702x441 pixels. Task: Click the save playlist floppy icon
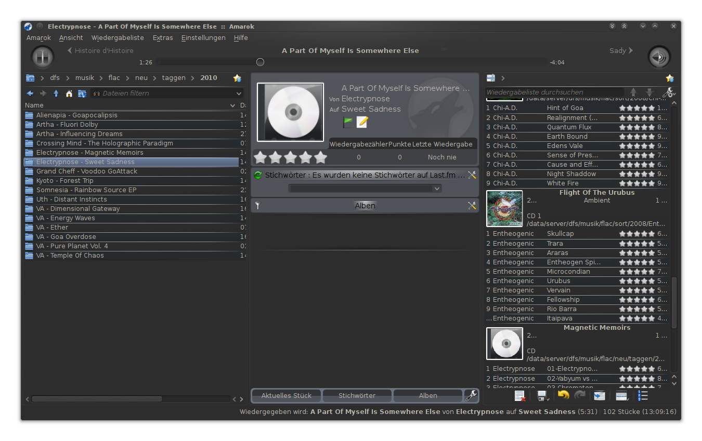(543, 396)
